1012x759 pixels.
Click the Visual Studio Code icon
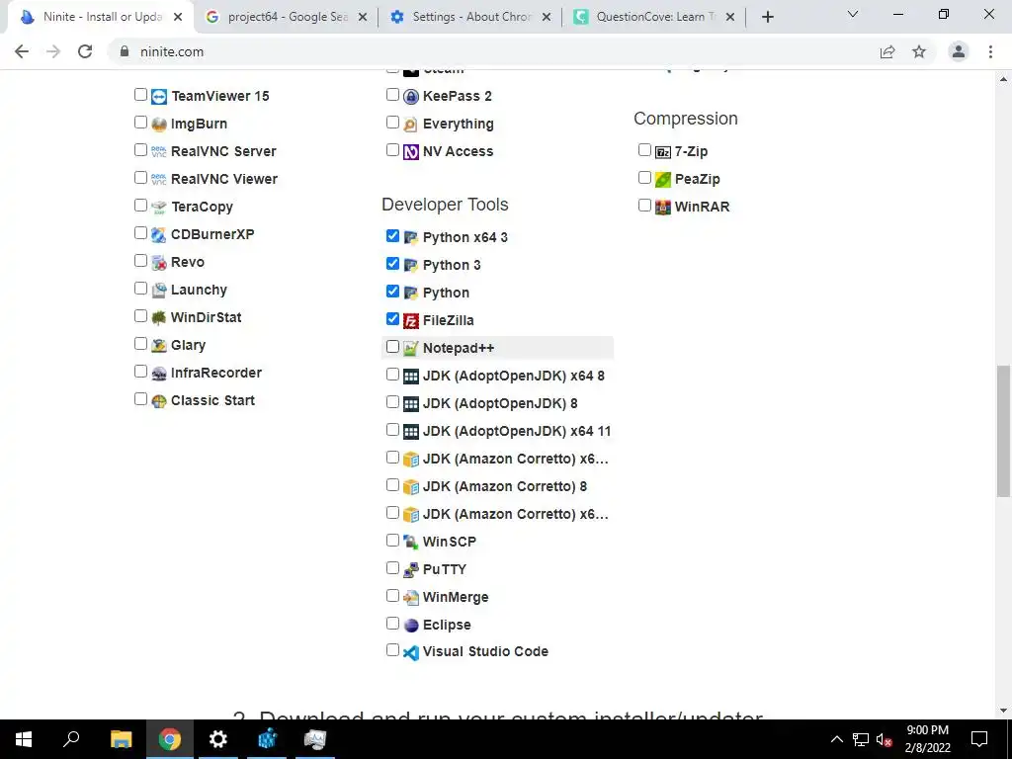[x=411, y=652]
